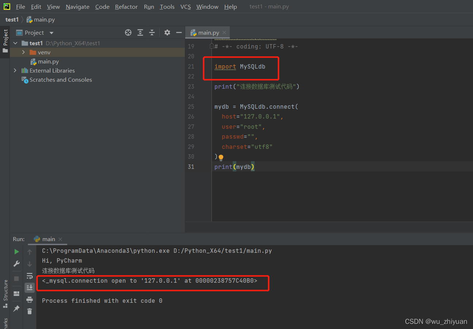Open the View menu
Image resolution: width=473 pixels, height=329 pixels.
(x=53, y=7)
